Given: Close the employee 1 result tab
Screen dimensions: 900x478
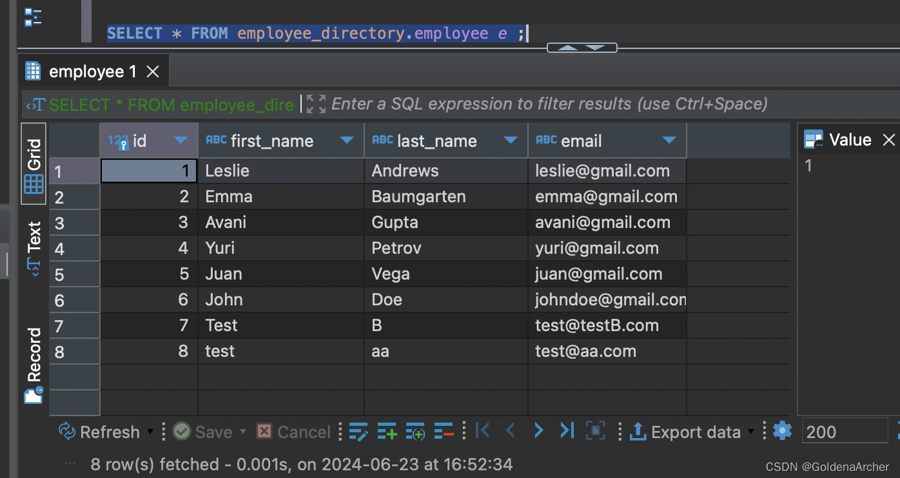Looking at the screenshot, I should [x=153, y=72].
